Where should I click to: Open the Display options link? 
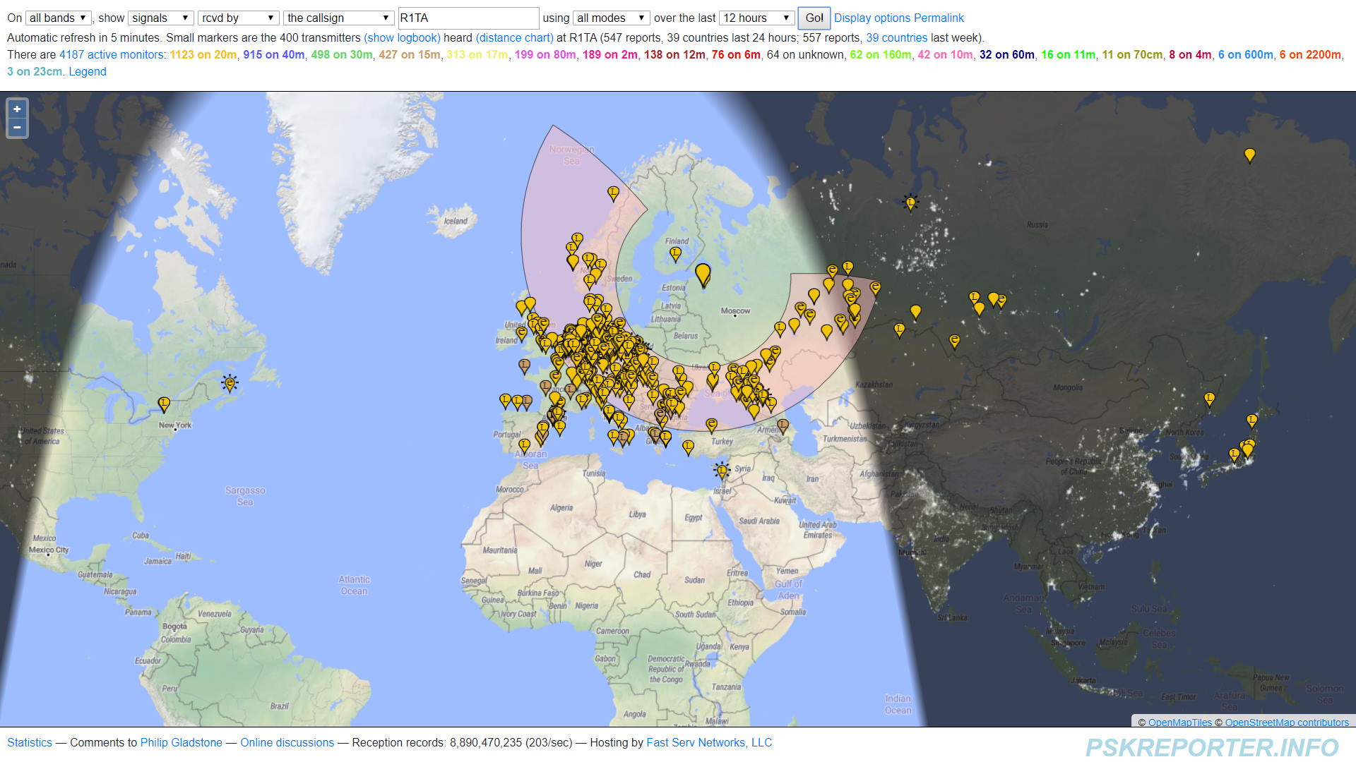tap(872, 18)
